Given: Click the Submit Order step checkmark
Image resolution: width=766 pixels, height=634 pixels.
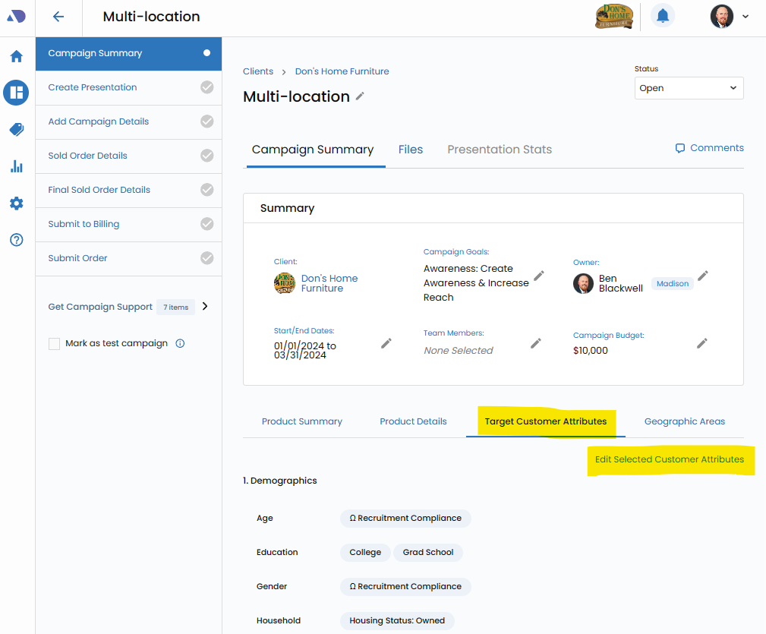Looking at the screenshot, I should [x=206, y=258].
